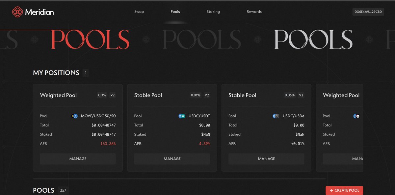
Task: Click V2 badge on USDC/USDe card
Action: (x=301, y=95)
